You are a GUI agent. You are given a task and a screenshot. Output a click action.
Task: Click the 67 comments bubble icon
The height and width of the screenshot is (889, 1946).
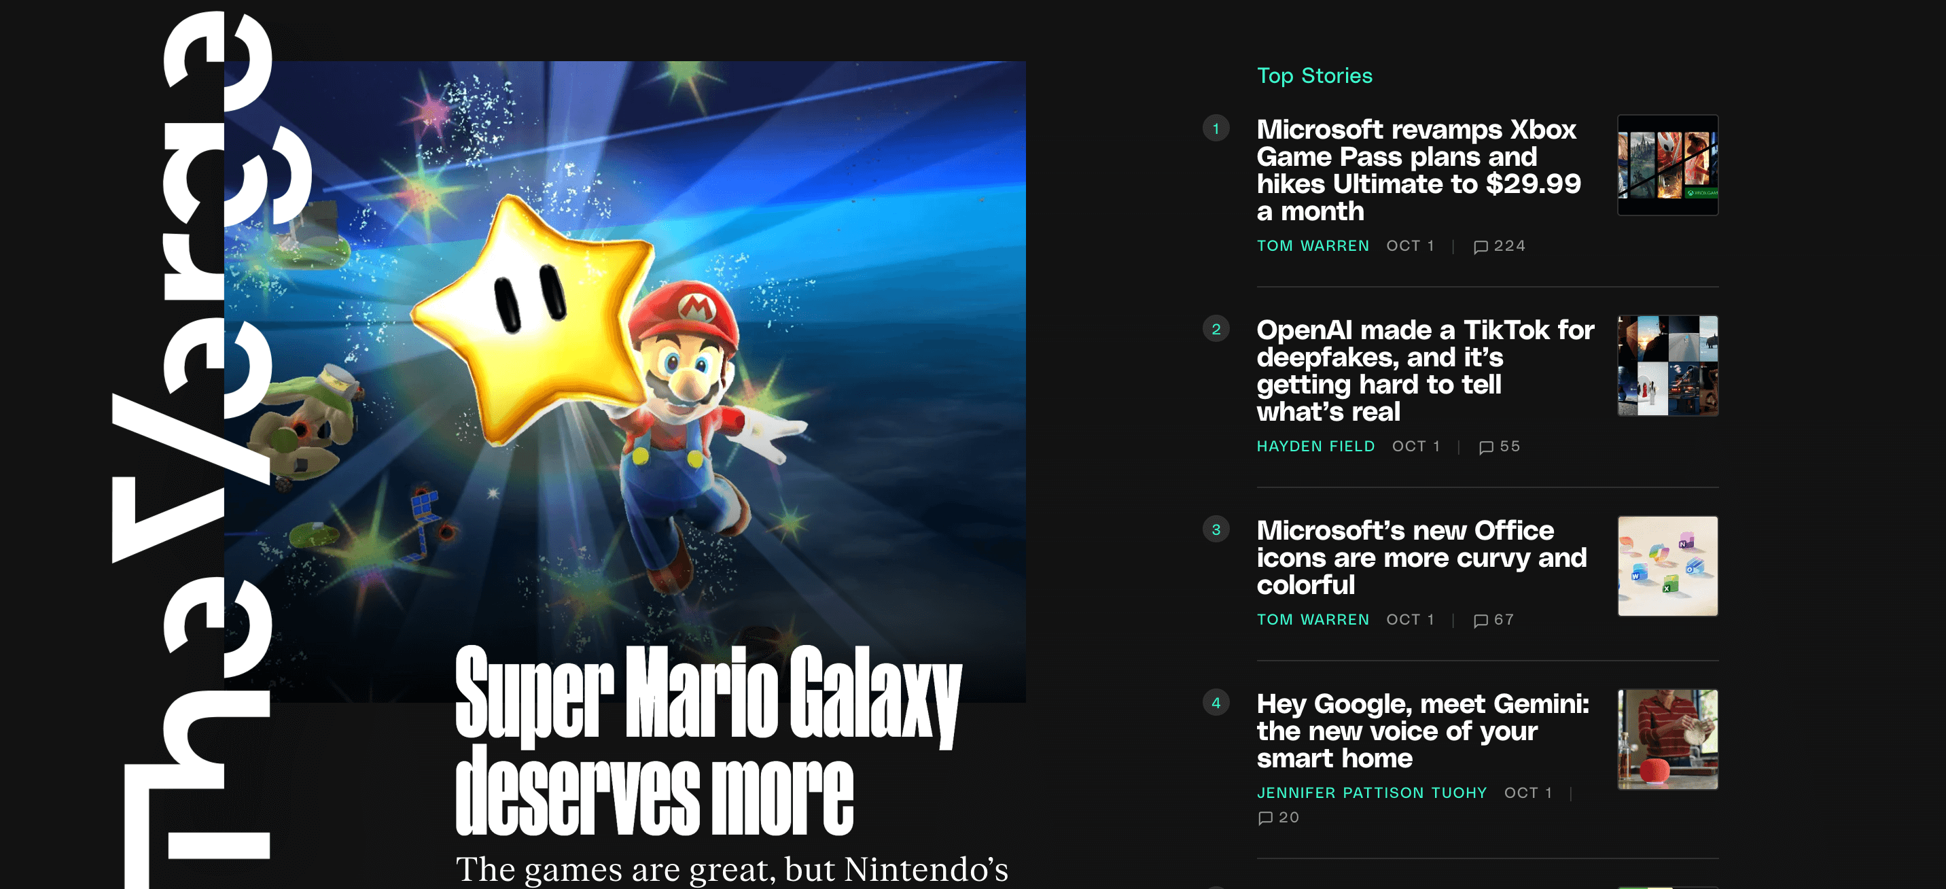click(1480, 620)
